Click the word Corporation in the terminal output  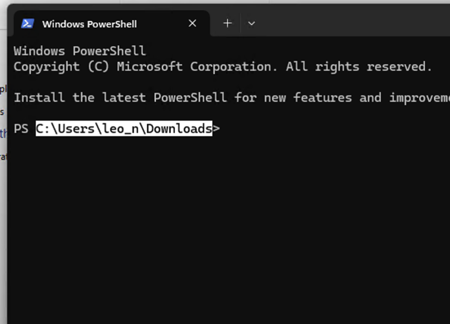pos(234,67)
